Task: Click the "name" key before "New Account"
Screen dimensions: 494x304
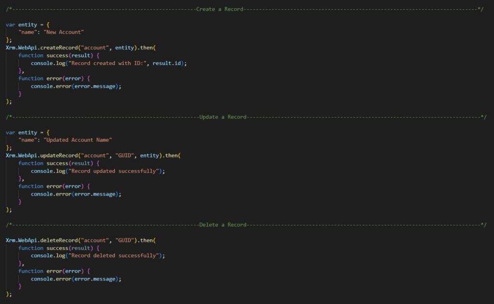Action: click(27, 32)
